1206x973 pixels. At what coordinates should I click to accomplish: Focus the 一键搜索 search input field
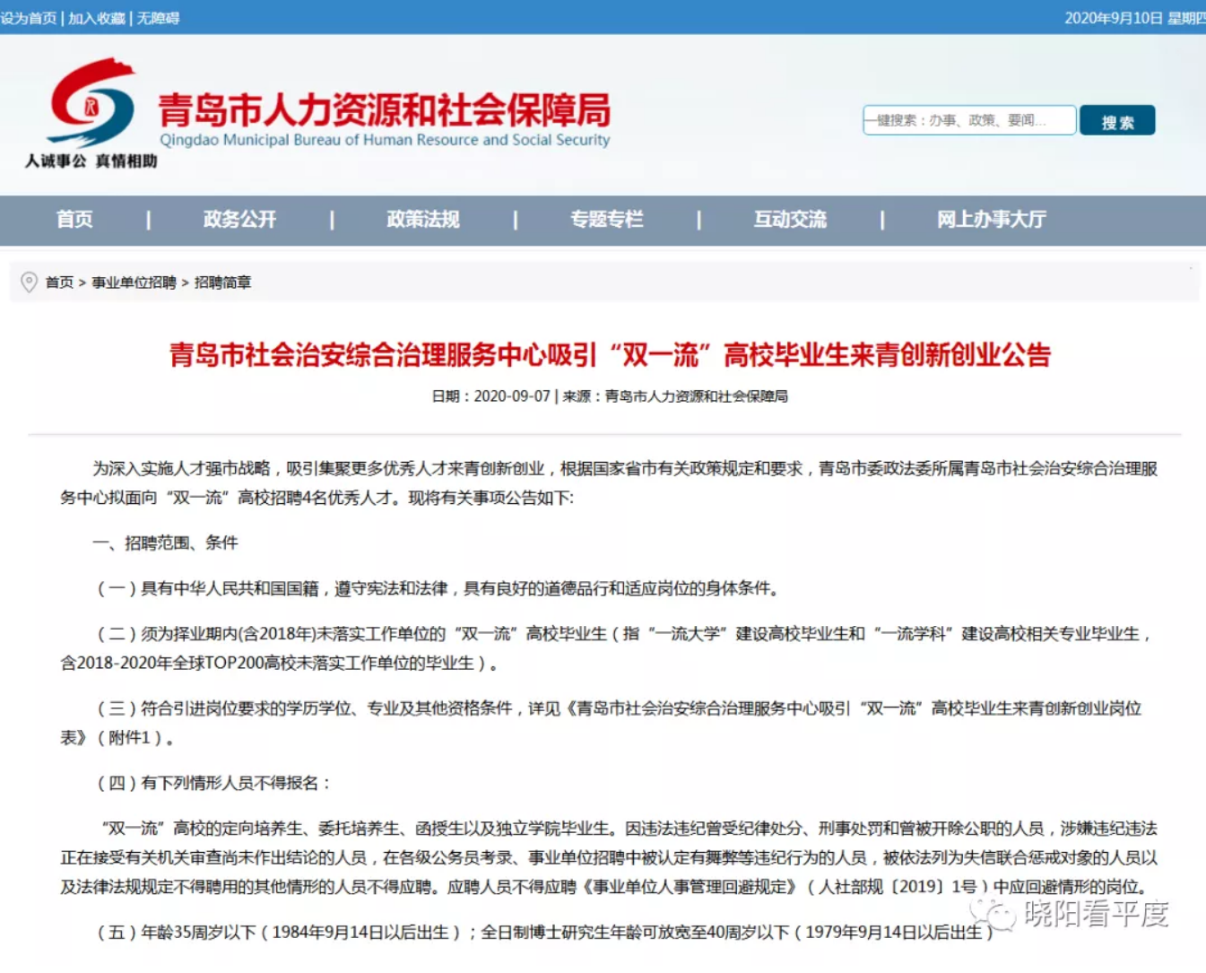[968, 120]
